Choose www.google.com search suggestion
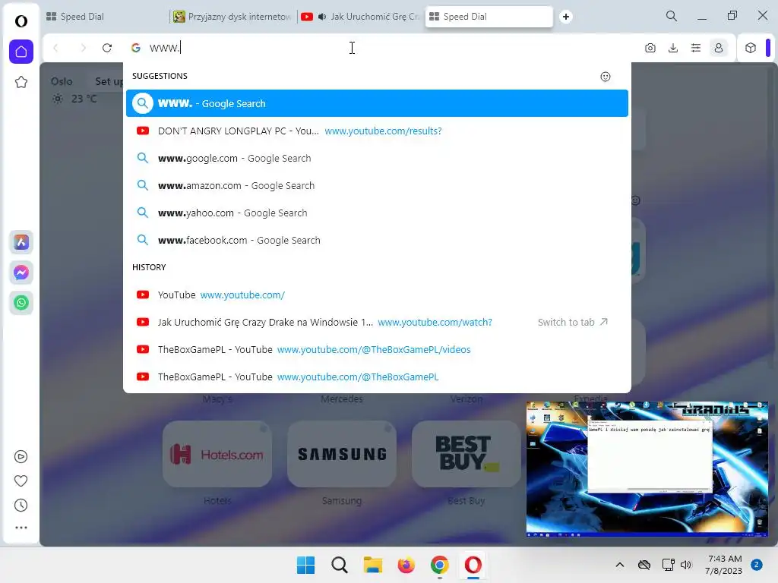This screenshot has height=583, width=778. (x=377, y=158)
